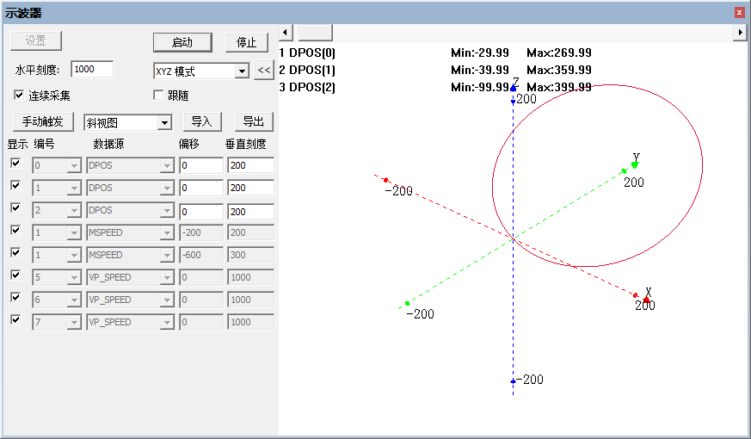751x439 pixels.
Task: Click the '3 DPOS(2)' channel label
Action: click(x=307, y=87)
